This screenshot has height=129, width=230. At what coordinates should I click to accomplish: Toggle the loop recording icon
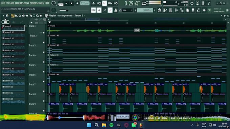[116, 3]
